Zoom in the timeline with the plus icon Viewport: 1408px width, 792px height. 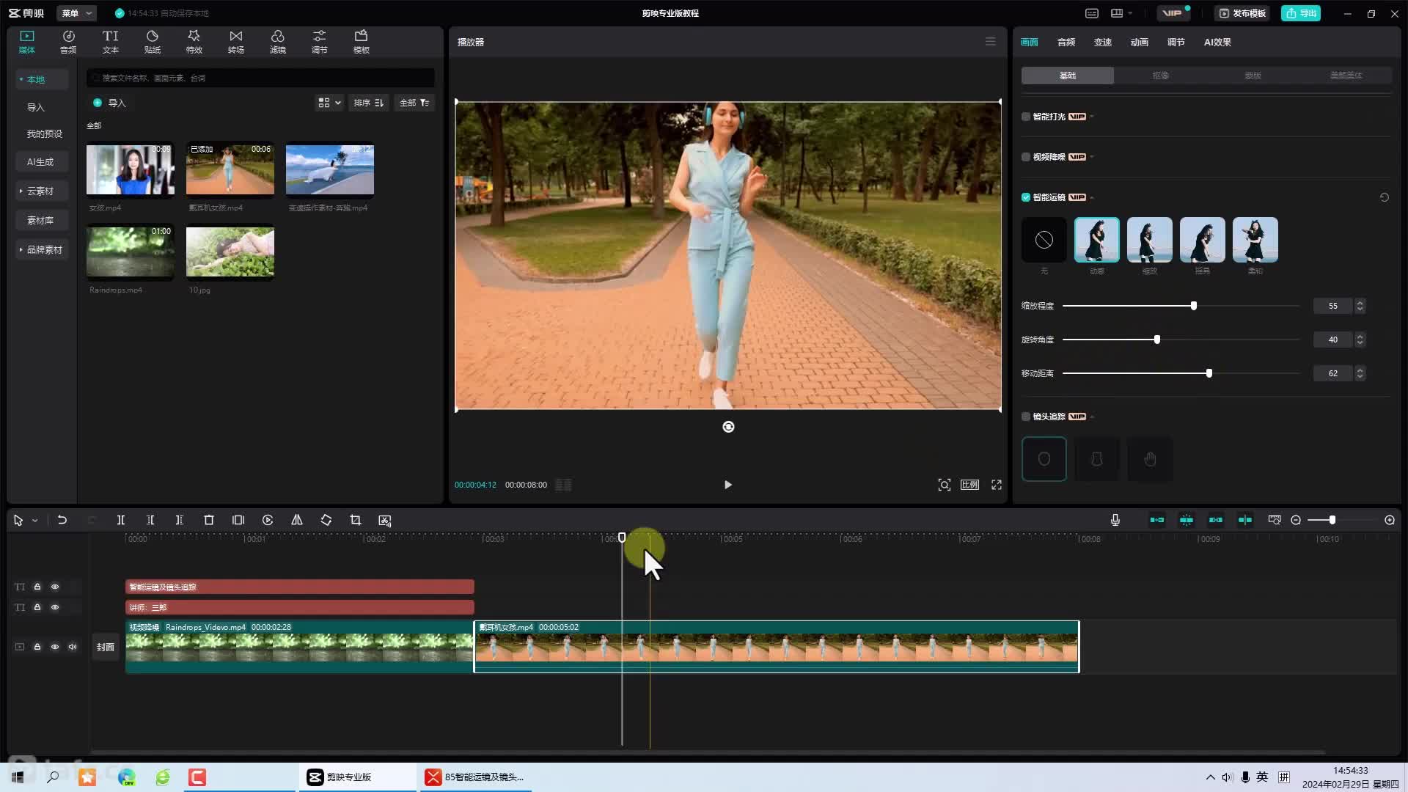pos(1390,520)
